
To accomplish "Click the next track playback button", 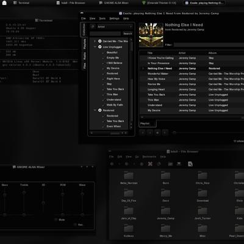I will pos(165,133).
